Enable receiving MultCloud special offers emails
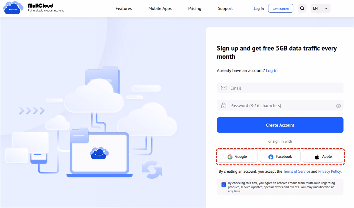 [x=223, y=184]
